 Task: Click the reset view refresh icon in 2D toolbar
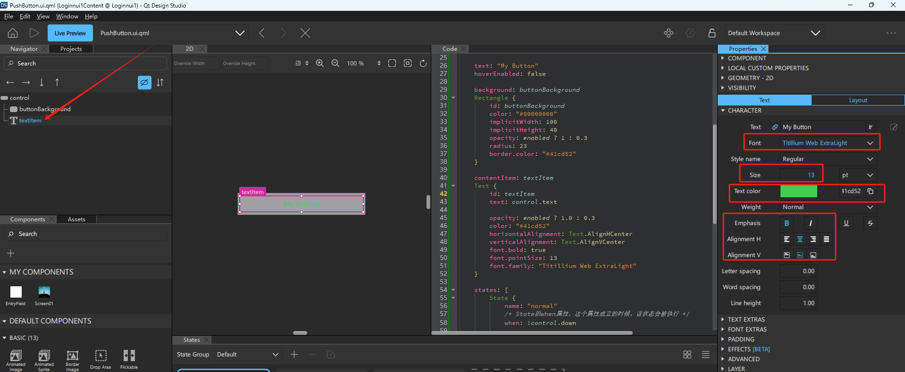pyautogui.click(x=423, y=64)
